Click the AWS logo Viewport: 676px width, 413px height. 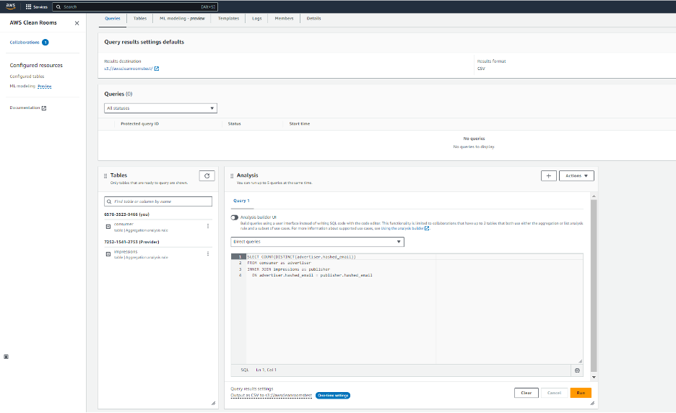coord(10,6)
